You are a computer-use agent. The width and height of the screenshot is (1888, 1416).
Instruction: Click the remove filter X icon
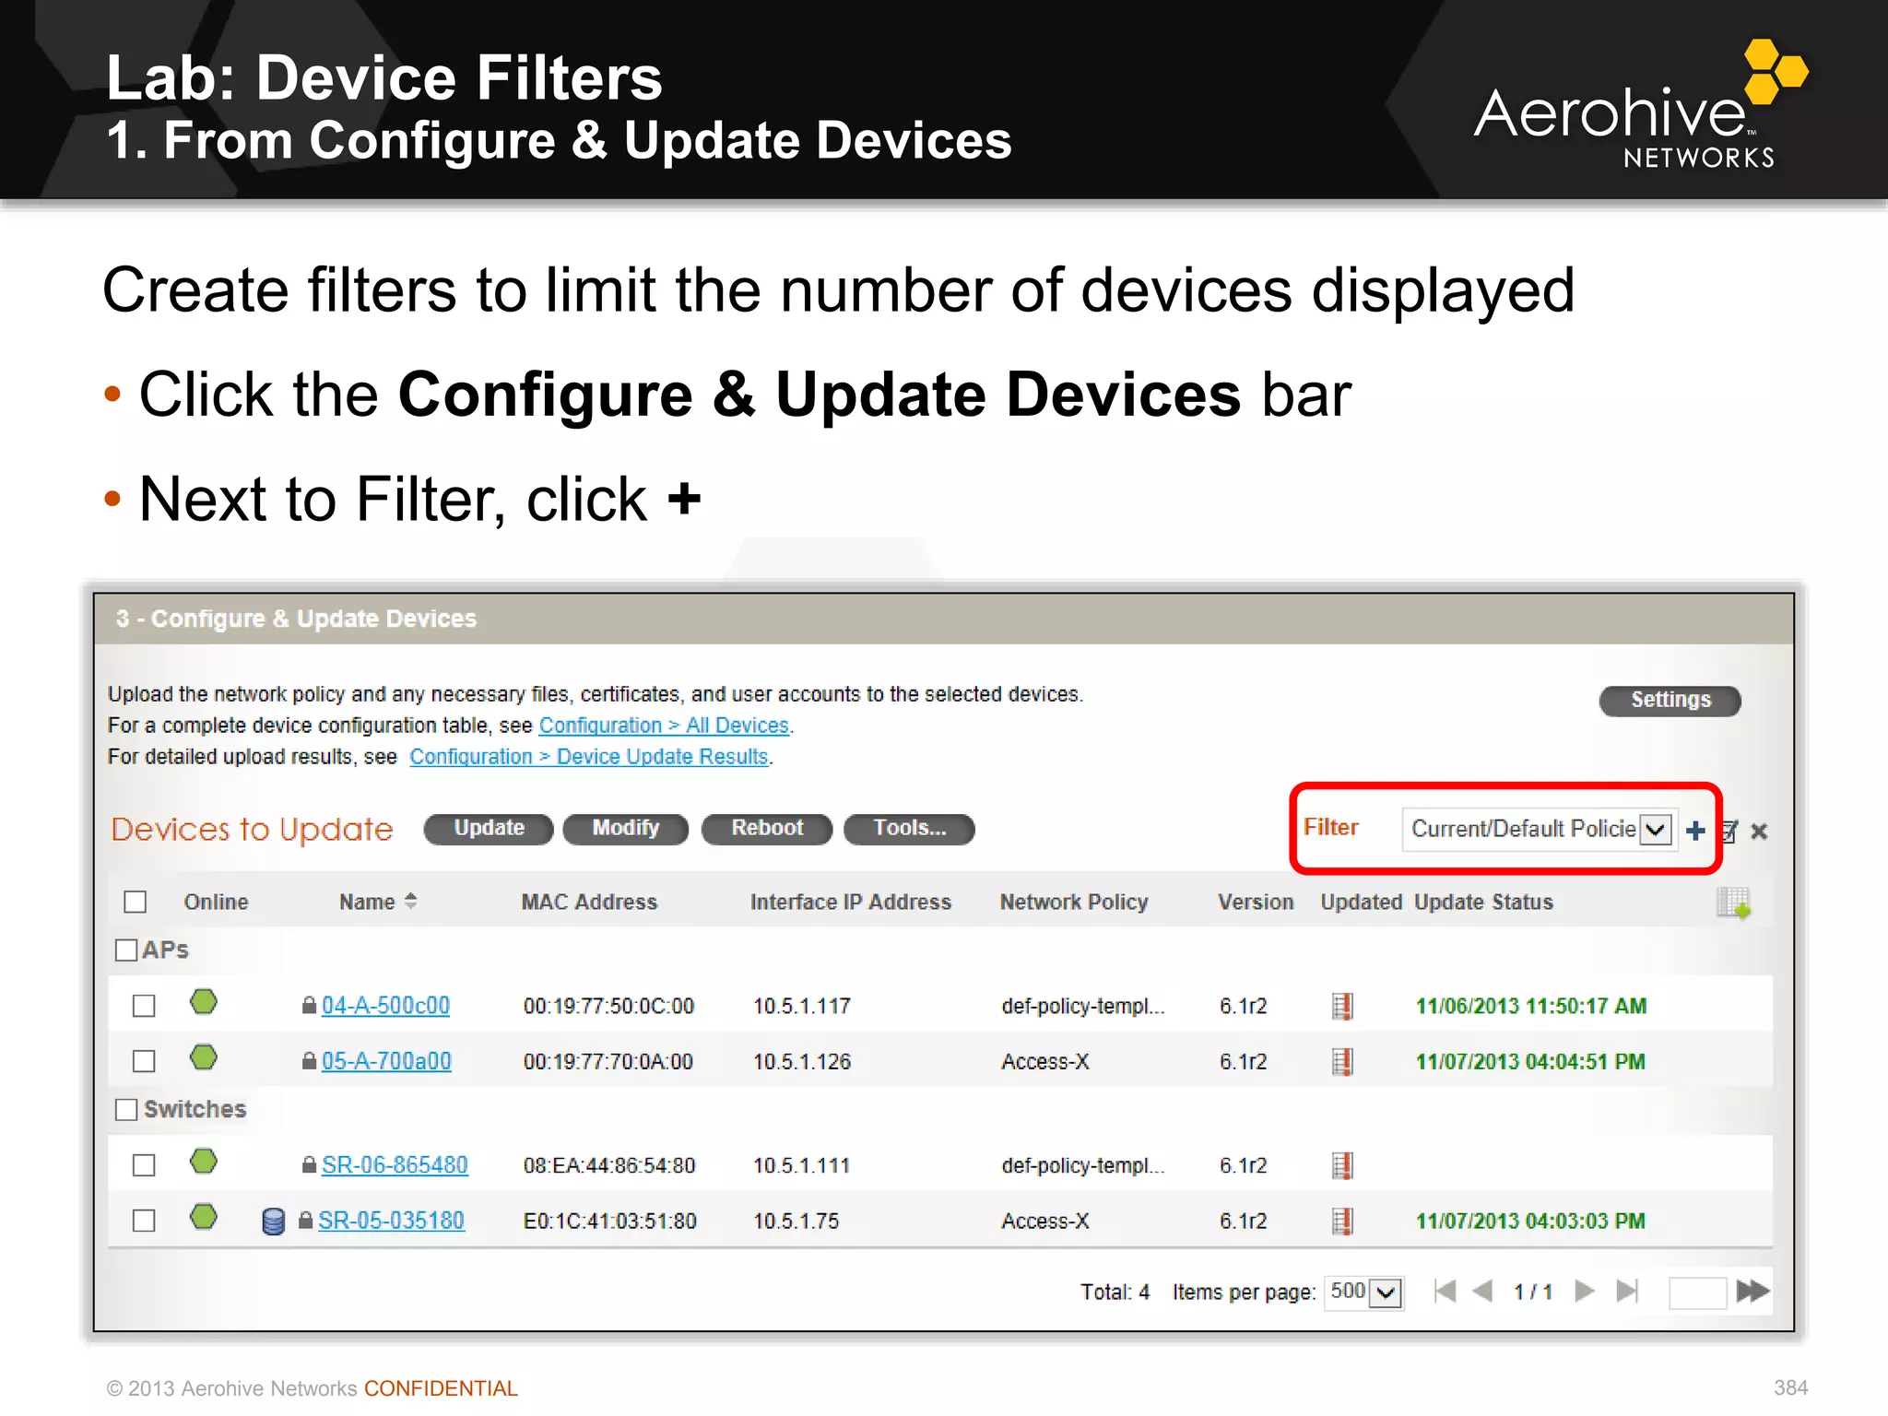click(1759, 832)
